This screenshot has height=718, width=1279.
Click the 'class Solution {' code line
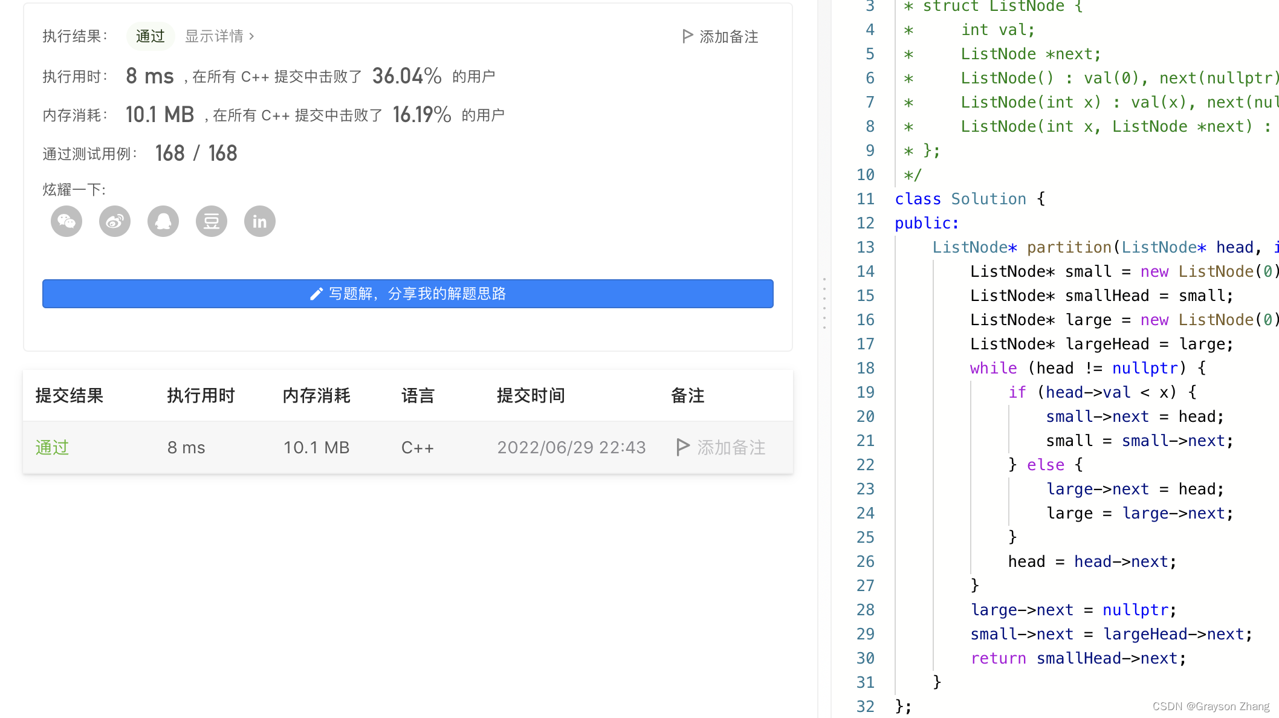click(x=970, y=199)
